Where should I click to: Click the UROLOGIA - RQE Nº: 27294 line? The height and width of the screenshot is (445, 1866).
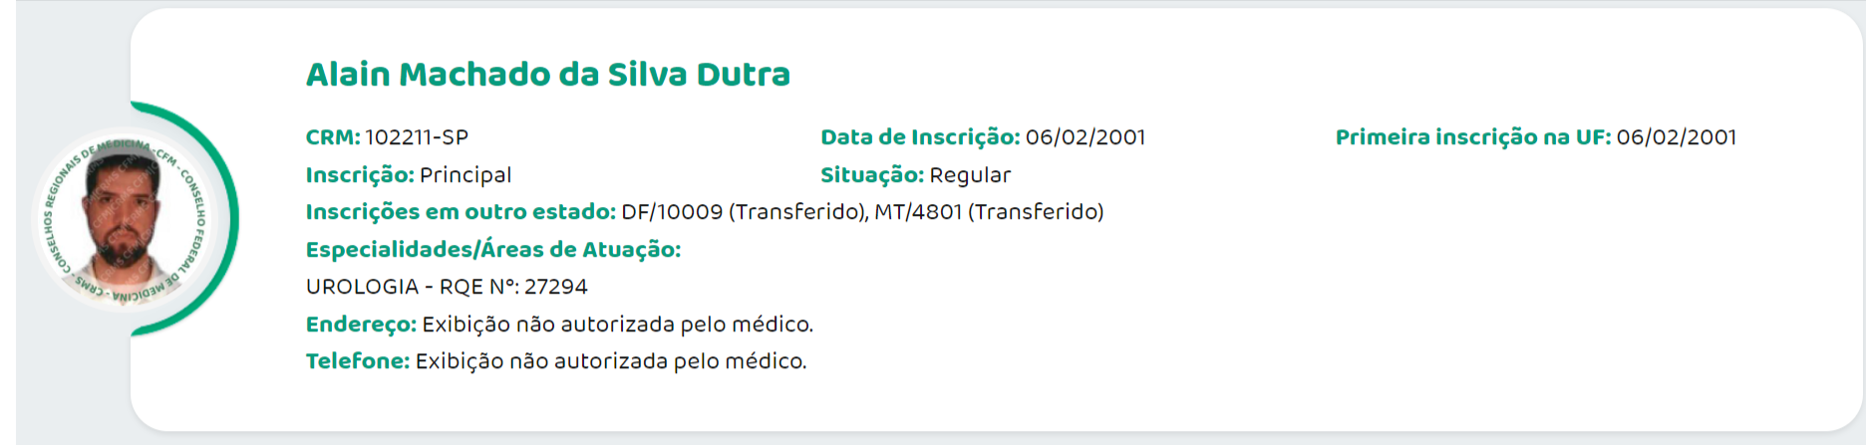pyautogui.click(x=447, y=287)
